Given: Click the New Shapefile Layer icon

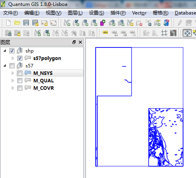Looking at the screenshot, I should (130, 23).
